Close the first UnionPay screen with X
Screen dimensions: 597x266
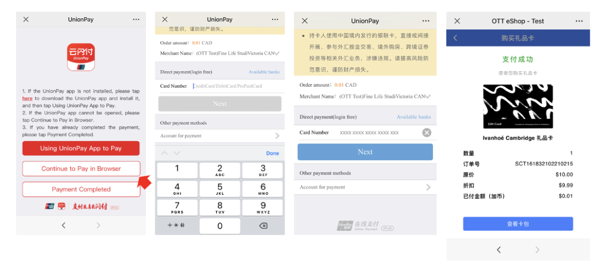pos(26,19)
